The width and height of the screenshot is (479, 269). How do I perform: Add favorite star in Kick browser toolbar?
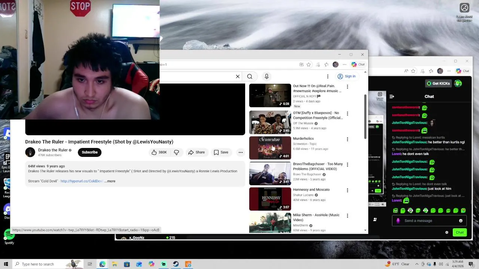pyautogui.click(x=413, y=71)
